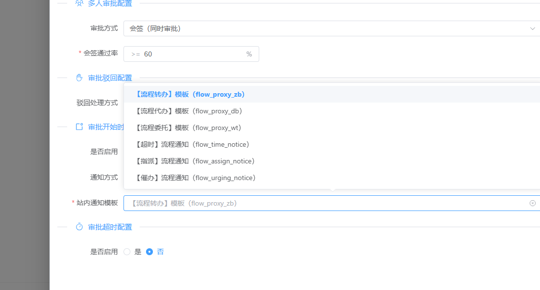This screenshot has height=290, width=540.
Task: Choose the 【流程代办】模板 (flow_proxy_db) option
Action: pos(189,111)
